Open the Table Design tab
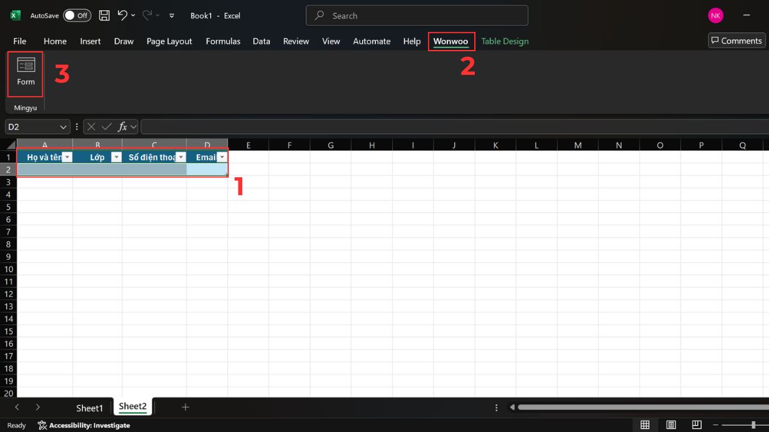The width and height of the screenshot is (769, 432). 505,41
